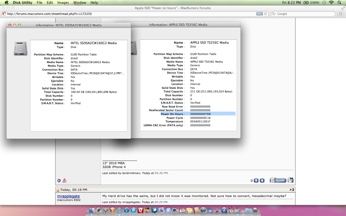Open mrapplegate's profile link
This screenshot has width=346, height=216.
[x=68, y=196]
